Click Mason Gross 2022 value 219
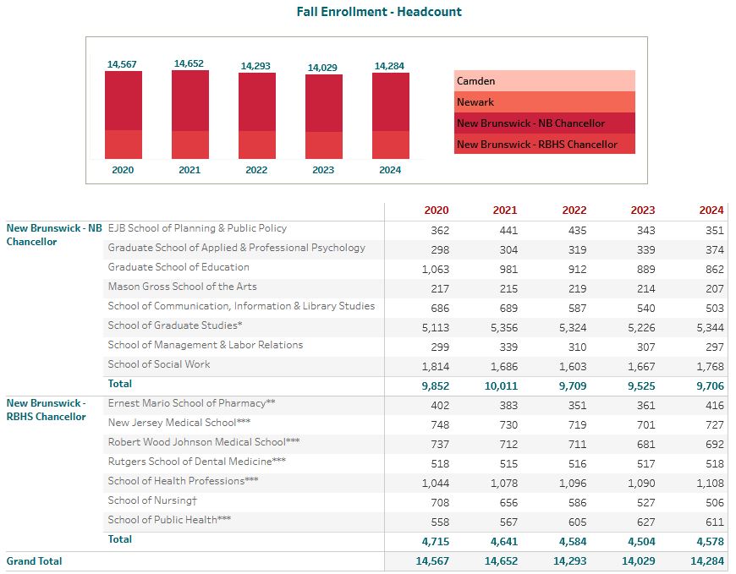The height and width of the screenshot is (574, 736). pos(577,289)
